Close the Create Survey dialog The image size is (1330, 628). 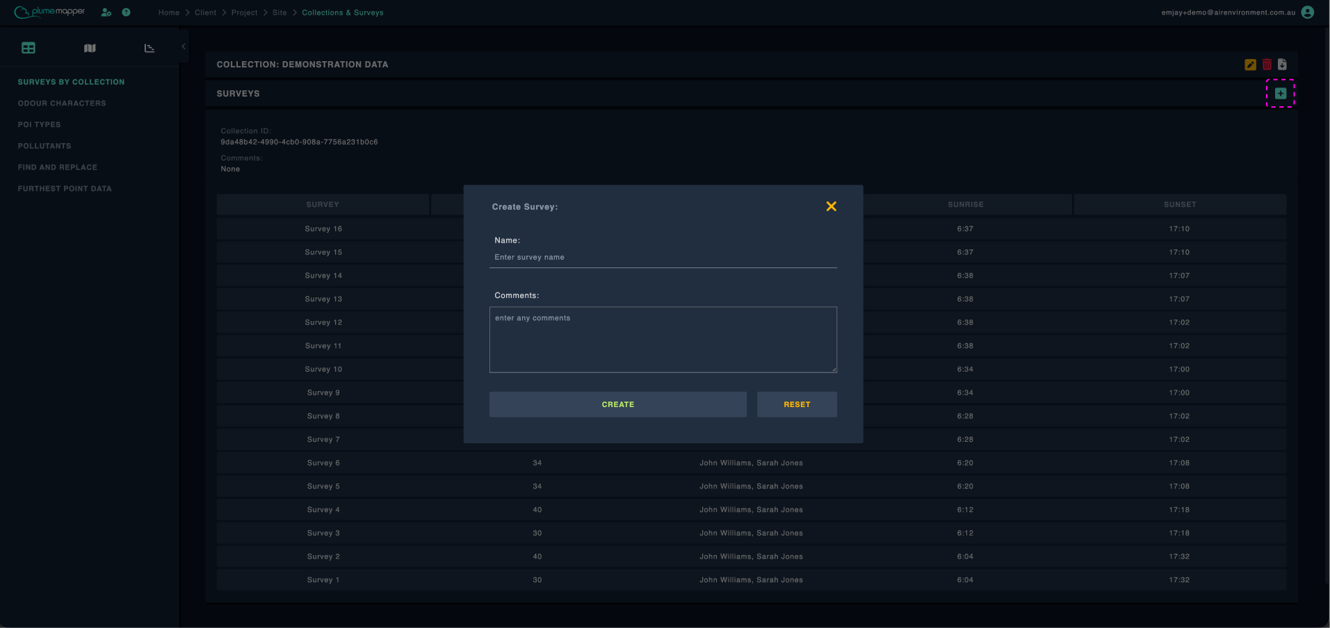[831, 206]
